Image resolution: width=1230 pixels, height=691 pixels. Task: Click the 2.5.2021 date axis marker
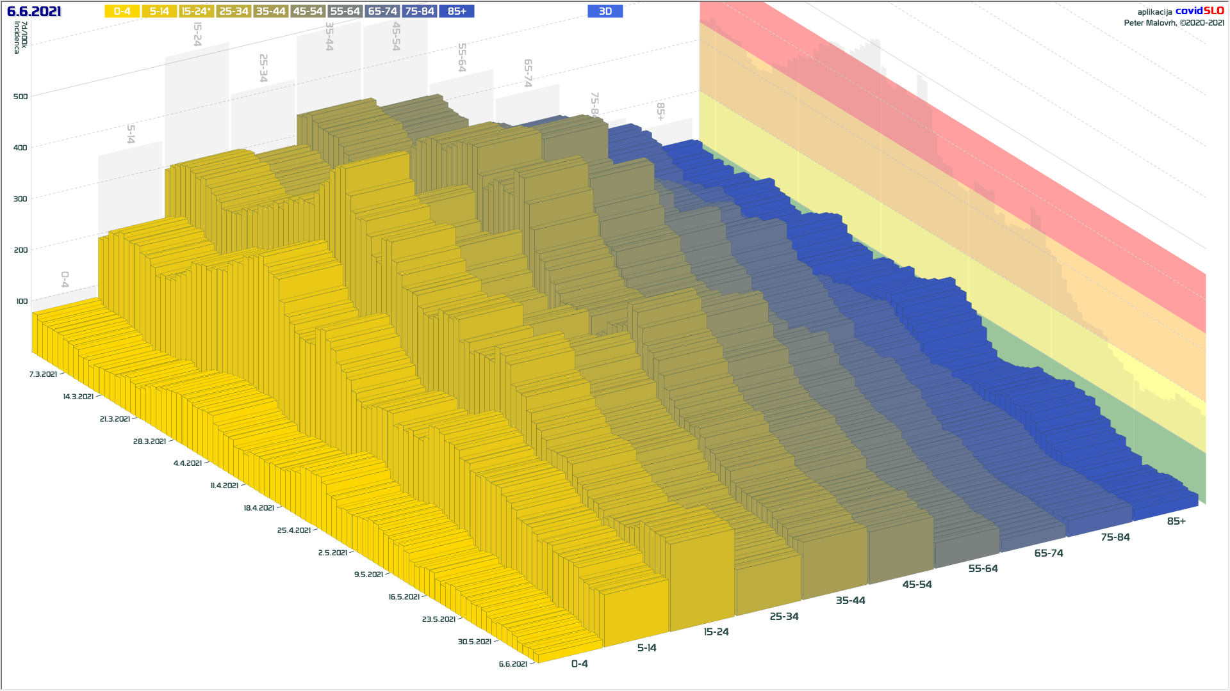click(x=332, y=553)
